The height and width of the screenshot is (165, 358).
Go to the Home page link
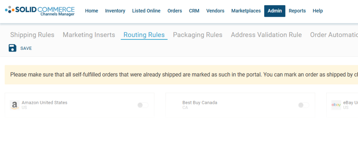coord(91,11)
